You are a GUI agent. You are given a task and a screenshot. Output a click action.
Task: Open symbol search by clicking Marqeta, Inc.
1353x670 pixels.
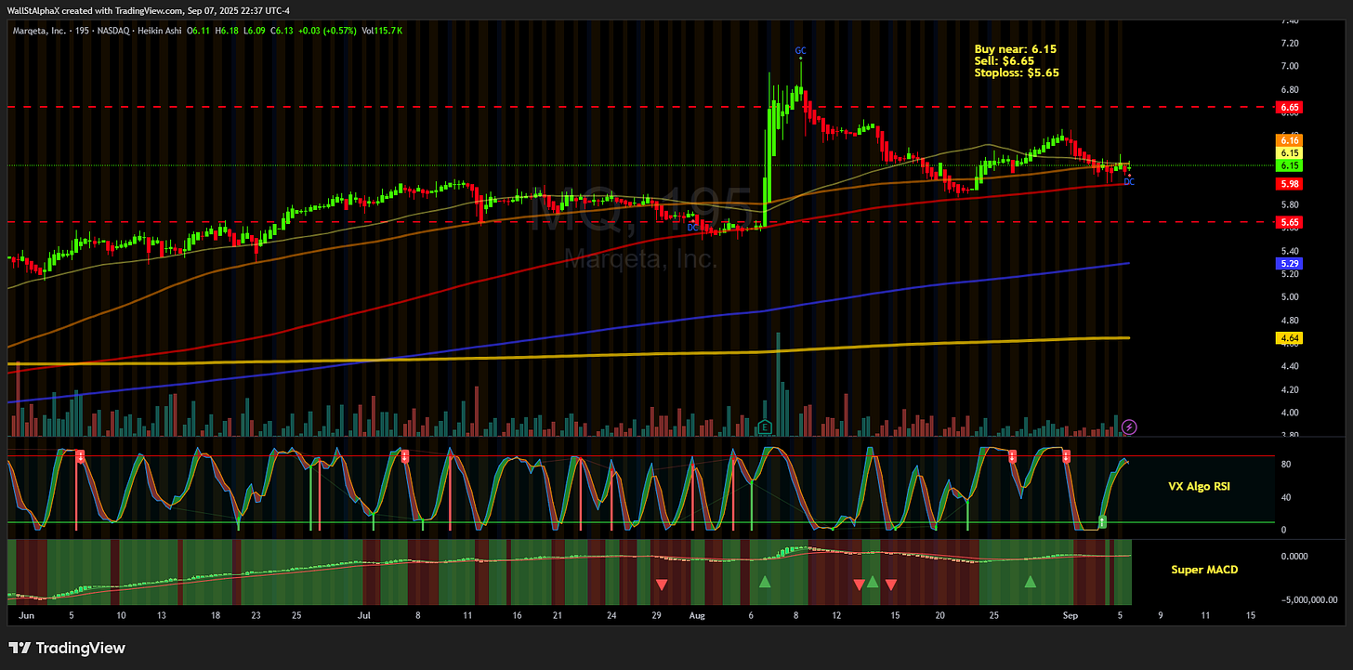[x=37, y=30]
